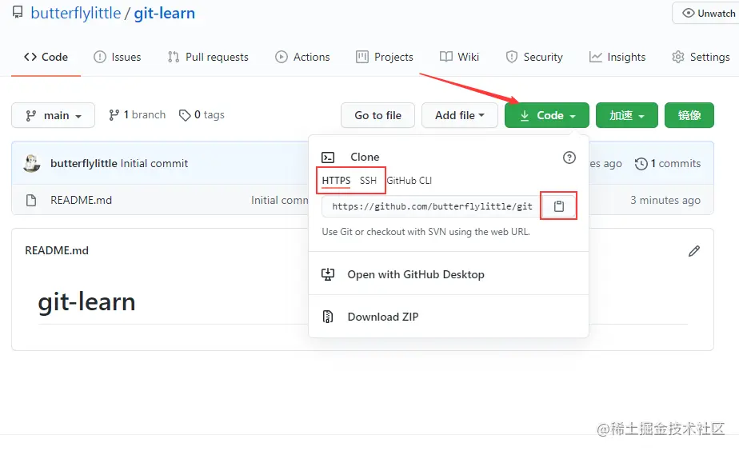The image size is (739, 451).
Task: Select the GitHub CLI clone tab
Action: [409, 181]
